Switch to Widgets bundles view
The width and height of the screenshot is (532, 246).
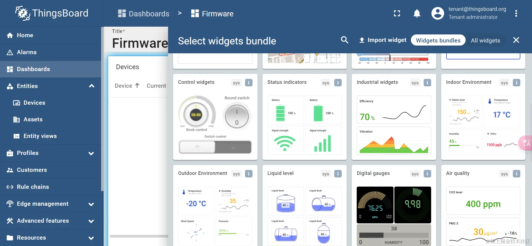click(x=438, y=40)
